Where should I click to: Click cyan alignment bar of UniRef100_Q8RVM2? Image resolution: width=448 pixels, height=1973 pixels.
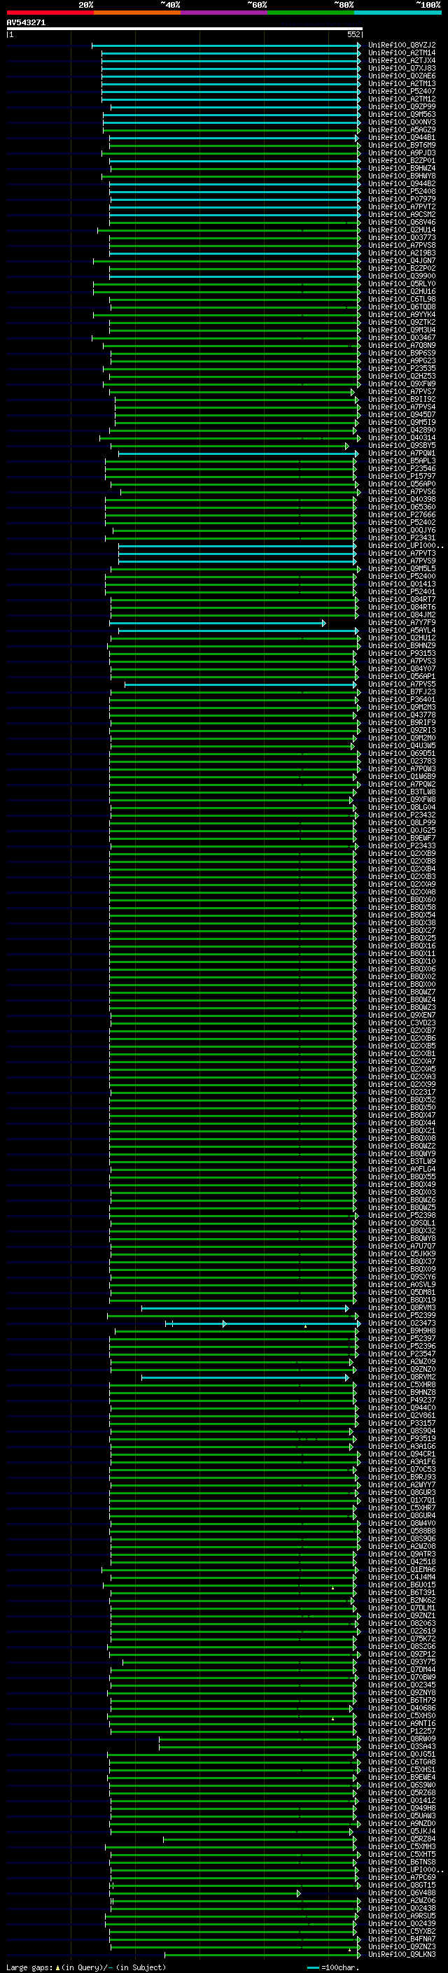tap(245, 1377)
